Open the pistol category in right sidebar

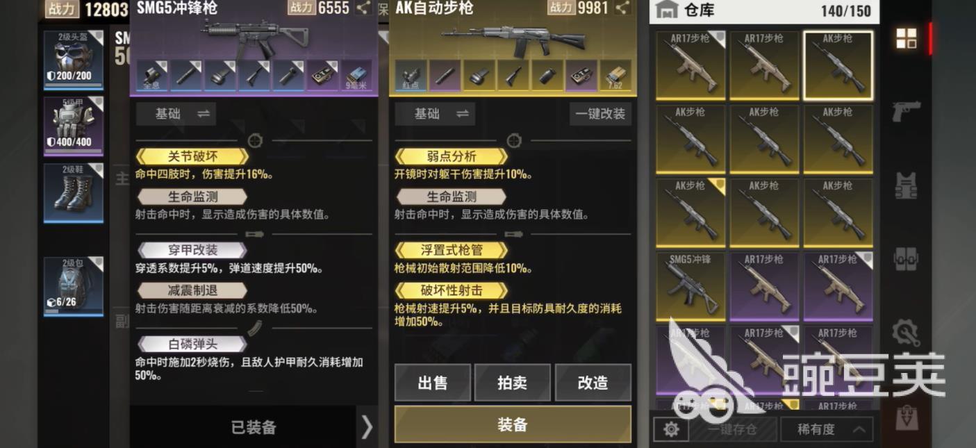click(x=907, y=111)
